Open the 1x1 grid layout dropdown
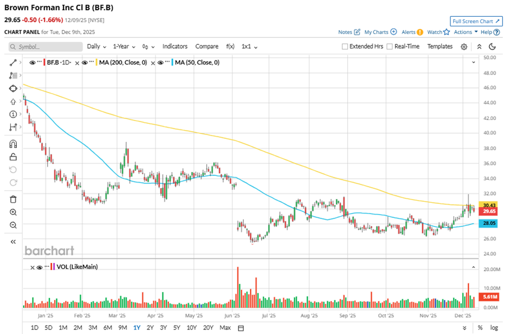The width and height of the screenshot is (506, 334). [250, 47]
